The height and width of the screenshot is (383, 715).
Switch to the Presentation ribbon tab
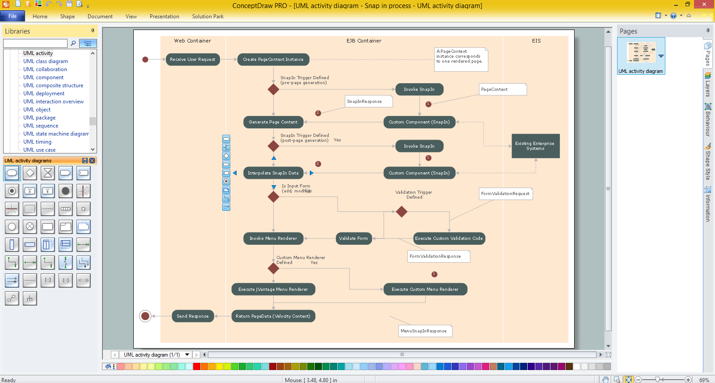pos(164,17)
